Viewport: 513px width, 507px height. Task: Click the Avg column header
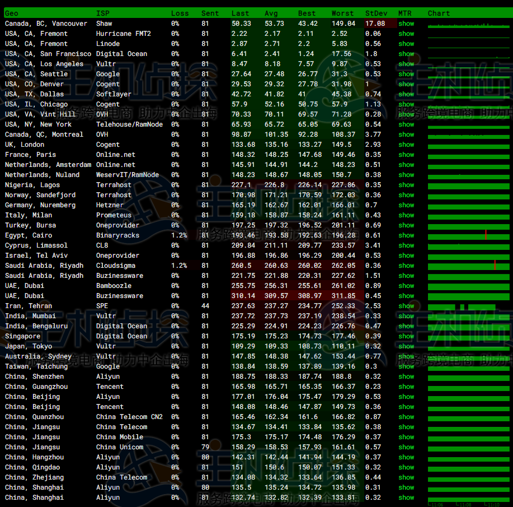tap(271, 13)
